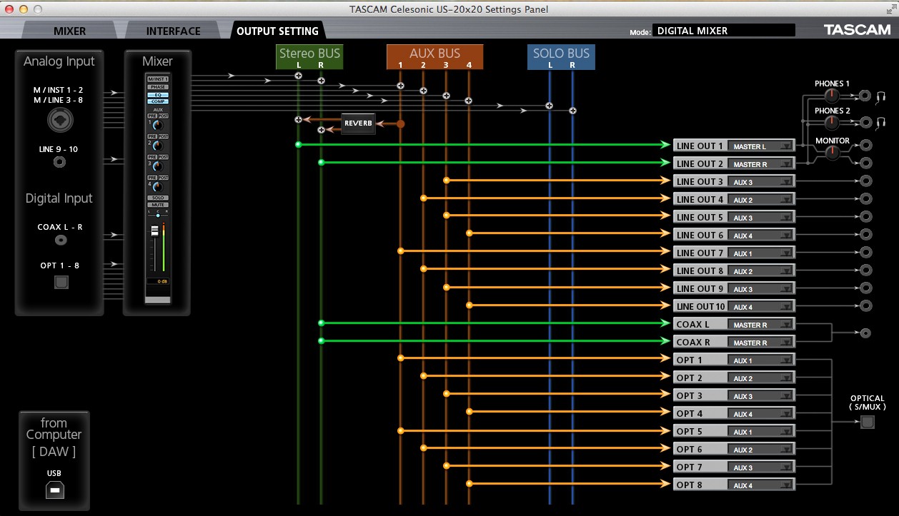Image resolution: width=899 pixels, height=516 pixels.
Task: Set AUX 4 send to POST
Action: 164,177
